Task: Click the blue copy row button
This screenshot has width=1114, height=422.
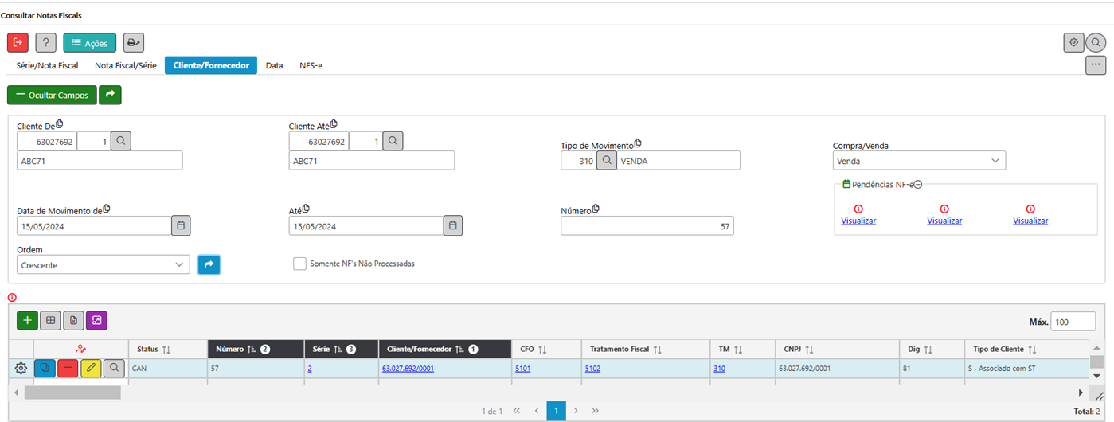Action: 45,368
